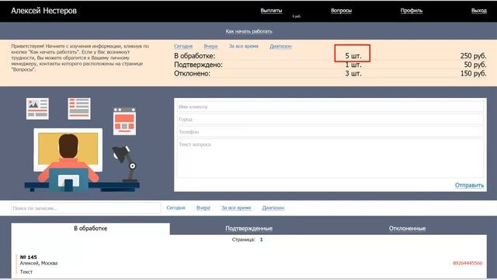Open the Вопросы page
Image resolution: width=497 pixels, height=280 pixels.
[341, 10]
